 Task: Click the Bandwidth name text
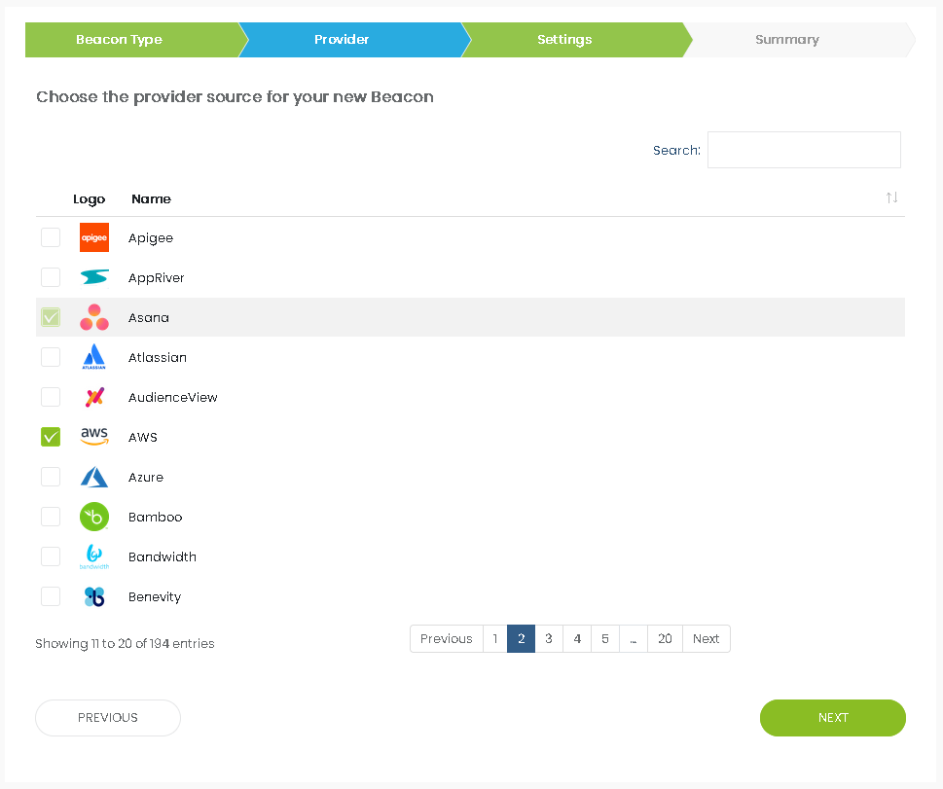coord(163,556)
